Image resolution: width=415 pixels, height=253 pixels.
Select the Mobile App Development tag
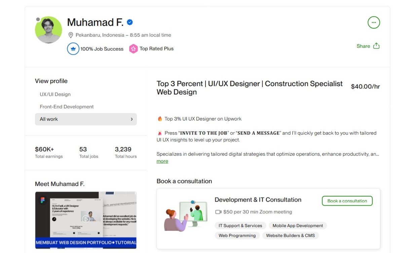pos(297,225)
